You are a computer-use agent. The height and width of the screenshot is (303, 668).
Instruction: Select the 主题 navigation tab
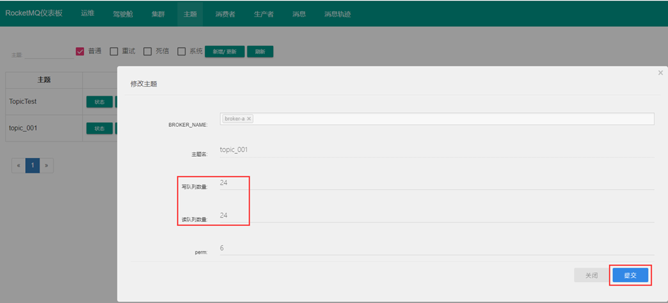190,14
